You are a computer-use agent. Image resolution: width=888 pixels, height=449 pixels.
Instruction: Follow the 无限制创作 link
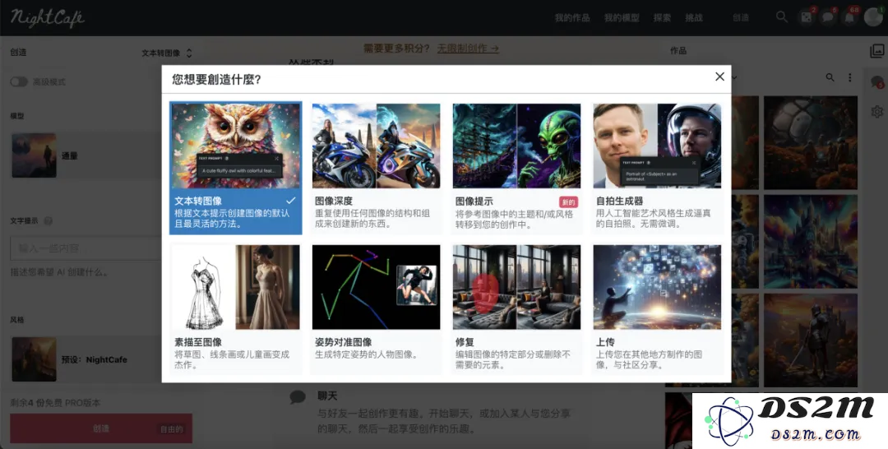(468, 49)
